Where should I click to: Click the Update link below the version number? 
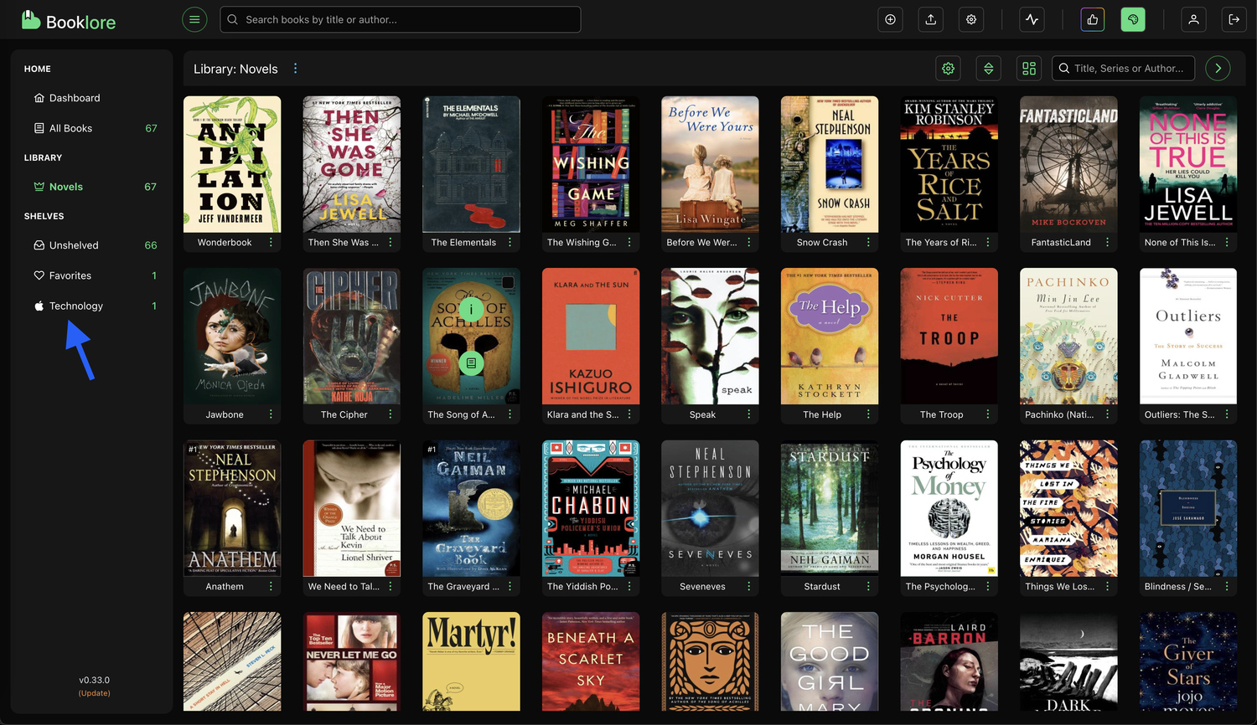coord(94,693)
